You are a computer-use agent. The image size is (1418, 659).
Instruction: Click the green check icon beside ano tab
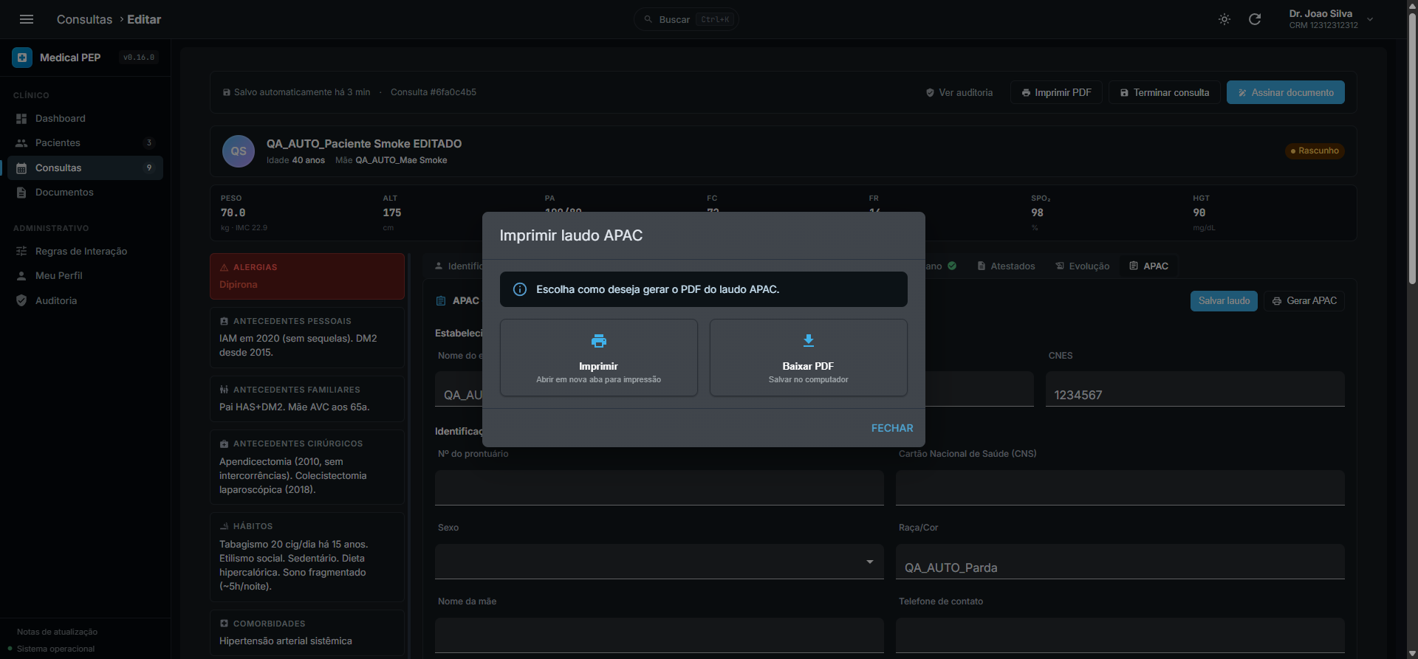click(x=952, y=266)
